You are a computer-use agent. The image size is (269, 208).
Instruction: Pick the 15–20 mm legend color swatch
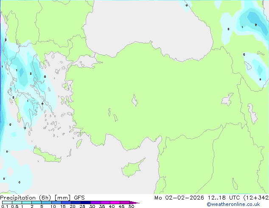tap(66, 202)
